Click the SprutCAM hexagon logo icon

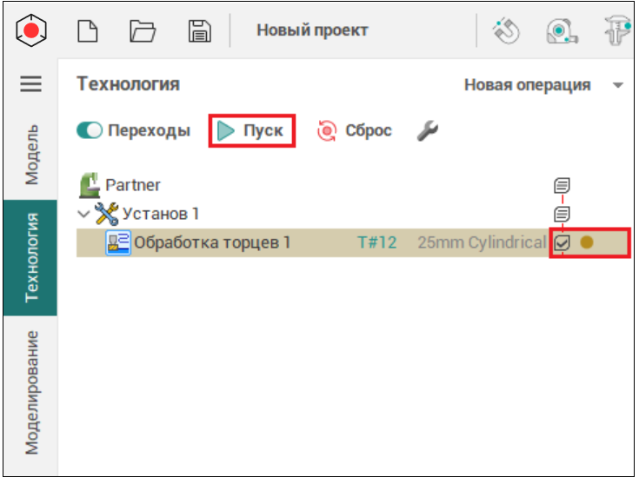(31, 30)
